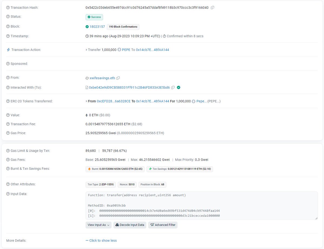Image resolution: width=324 pixels, height=249 pixels.
Task: Click the Success status badge
Action: tap(94, 17)
